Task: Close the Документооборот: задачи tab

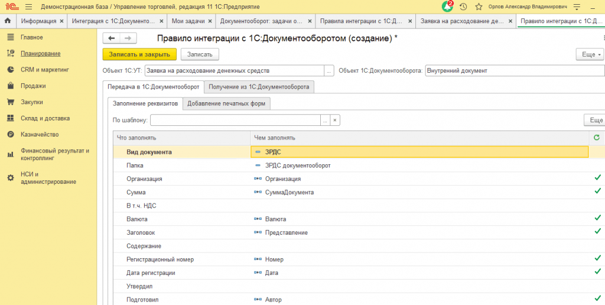Action: [x=310, y=21]
